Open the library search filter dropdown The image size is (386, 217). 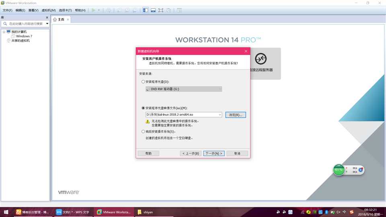pyautogui.click(x=47, y=24)
